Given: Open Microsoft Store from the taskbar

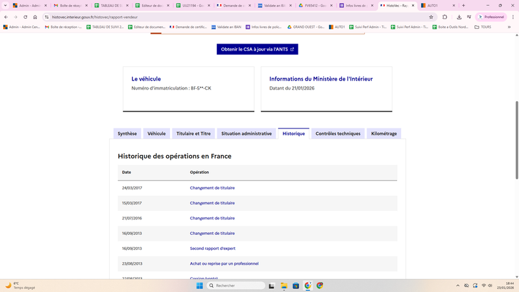Looking at the screenshot, I should [296, 286].
